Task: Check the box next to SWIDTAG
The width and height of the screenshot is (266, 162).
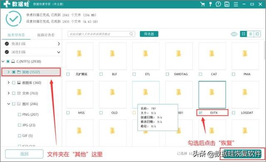Action: coord(167,74)
